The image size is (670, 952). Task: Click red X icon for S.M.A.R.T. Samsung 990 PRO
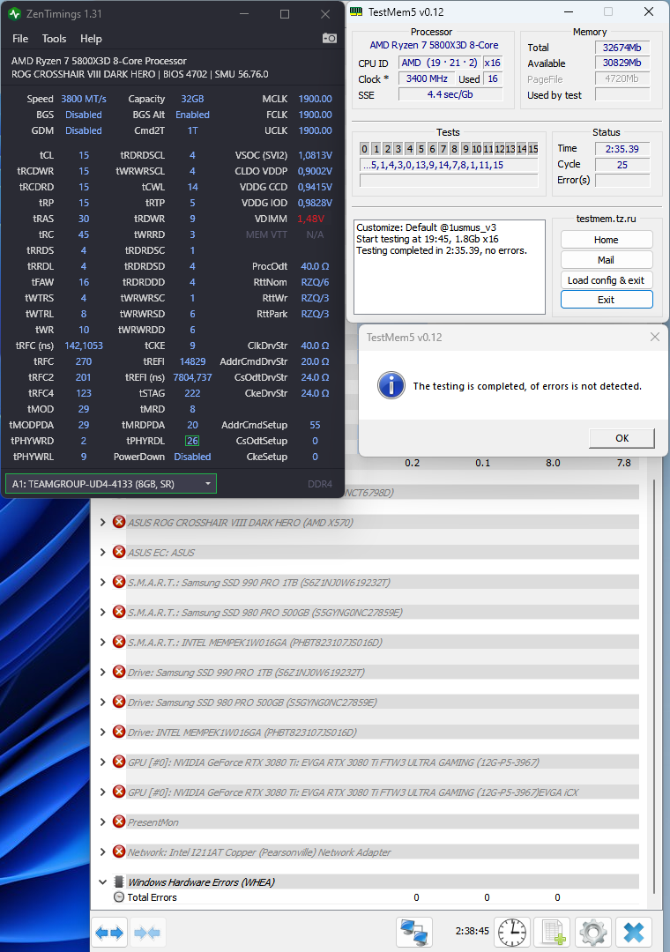(119, 582)
